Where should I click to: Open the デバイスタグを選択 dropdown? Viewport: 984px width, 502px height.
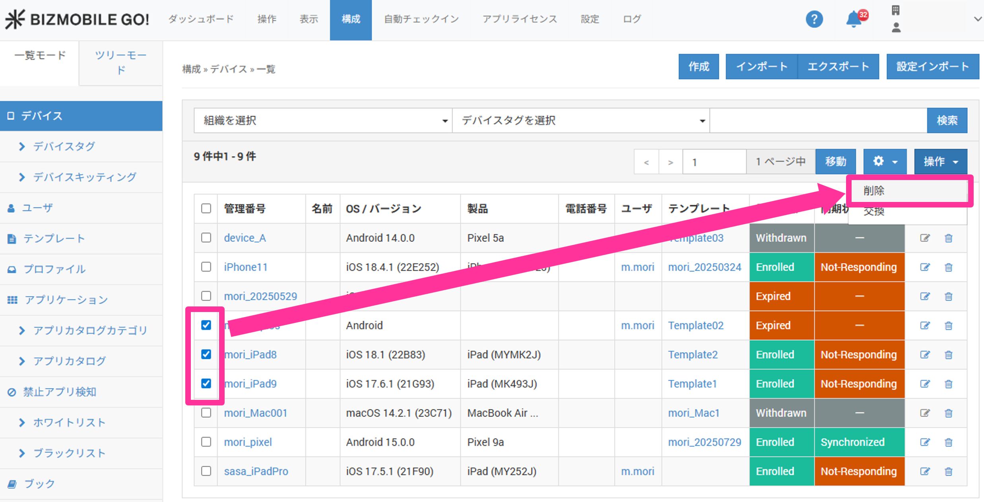[x=580, y=120]
